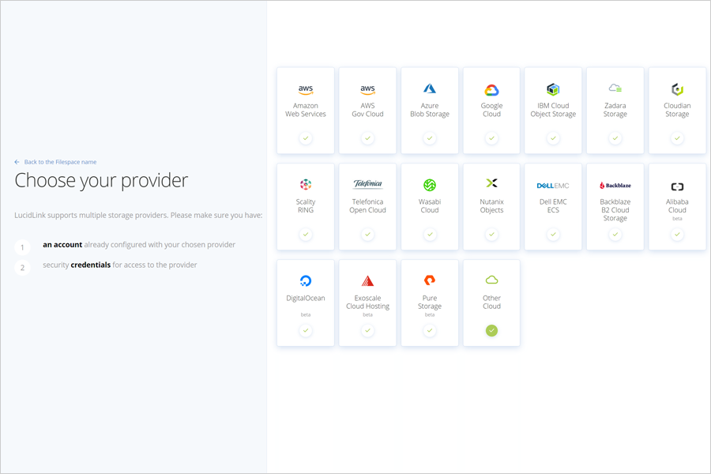
Task: Click the 'Azure Blob Storage' label
Action: pos(430,110)
